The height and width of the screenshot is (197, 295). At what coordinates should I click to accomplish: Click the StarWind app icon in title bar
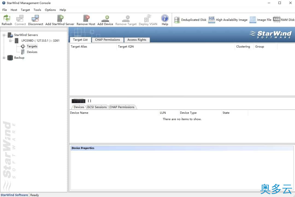tap(4, 3)
